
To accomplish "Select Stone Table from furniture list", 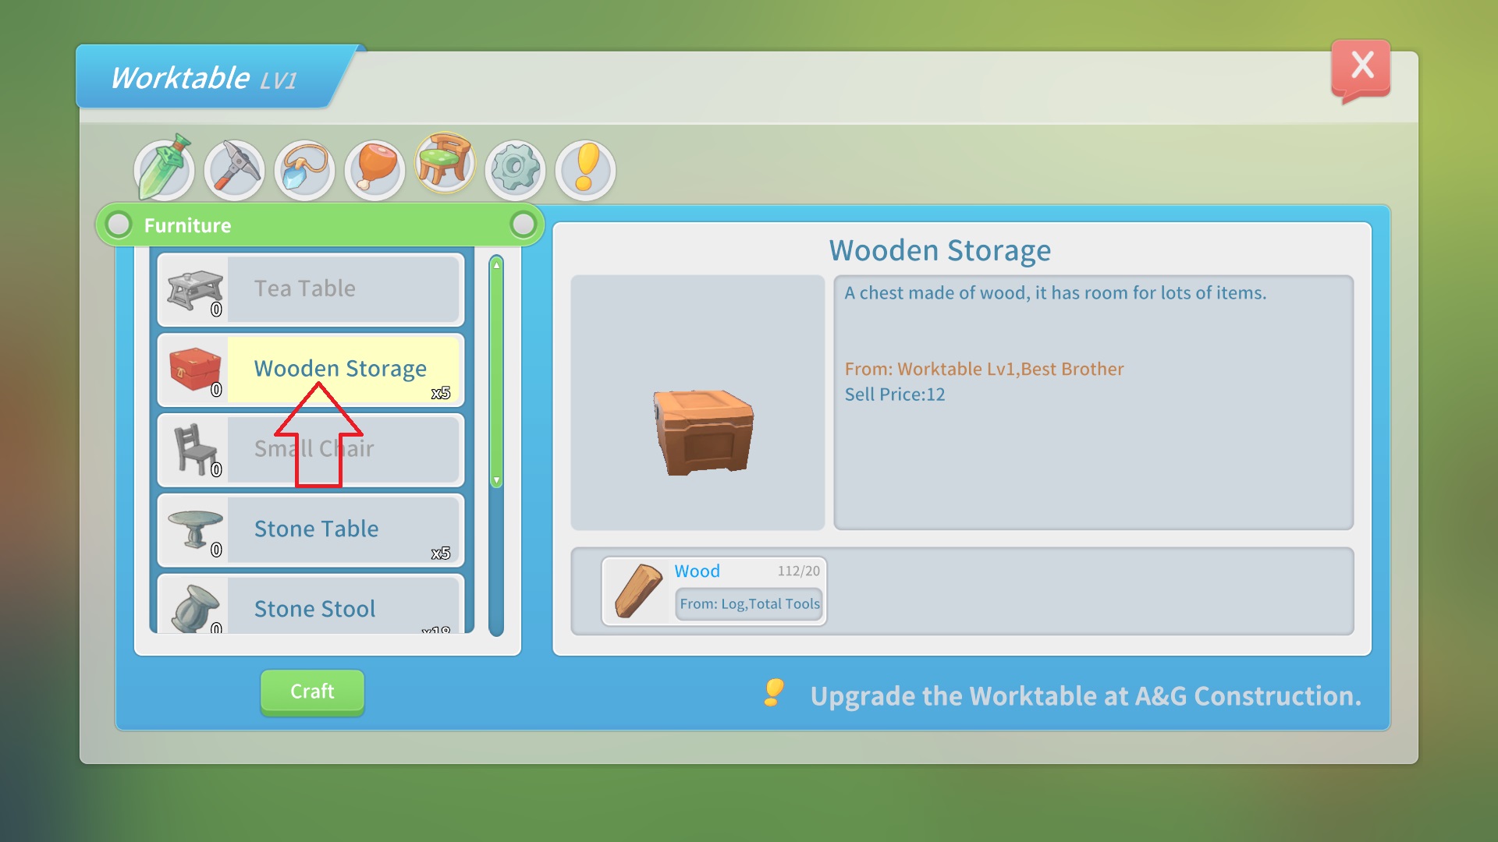I will point(312,527).
